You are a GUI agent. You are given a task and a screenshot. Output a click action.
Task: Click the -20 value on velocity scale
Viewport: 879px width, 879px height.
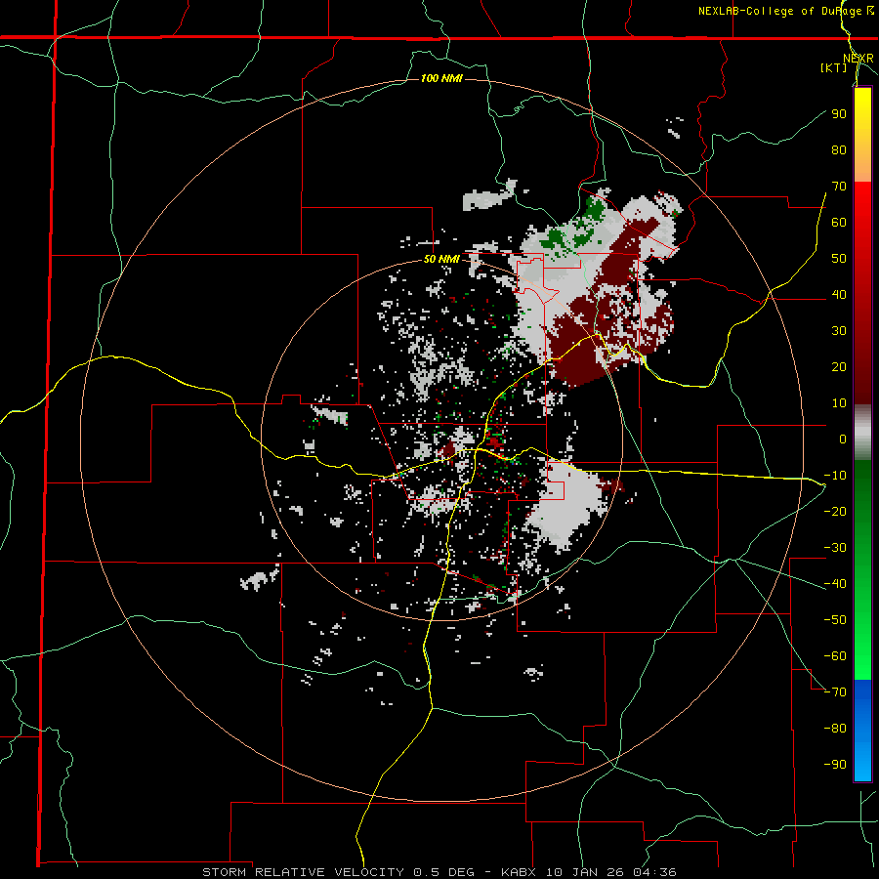pyautogui.click(x=835, y=512)
